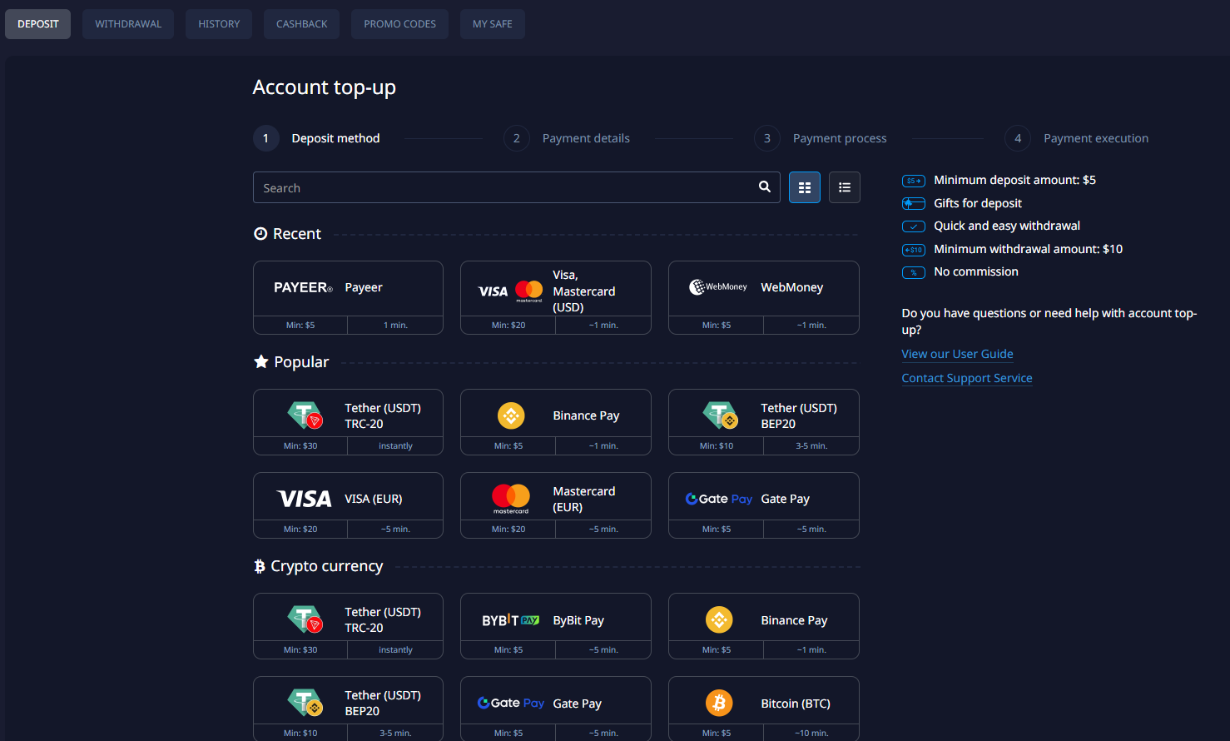Open View our User Guide link
This screenshot has height=741, width=1230.
[x=957, y=354]
